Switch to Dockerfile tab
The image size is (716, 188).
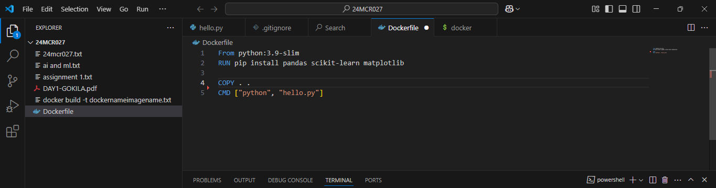[402, 28]
